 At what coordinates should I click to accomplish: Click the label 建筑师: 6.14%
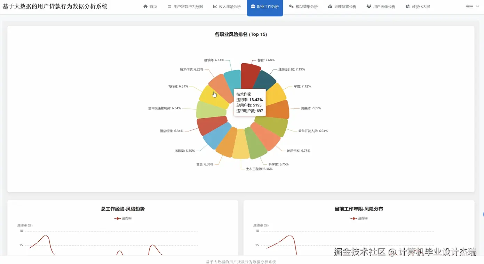click(214, 60)
